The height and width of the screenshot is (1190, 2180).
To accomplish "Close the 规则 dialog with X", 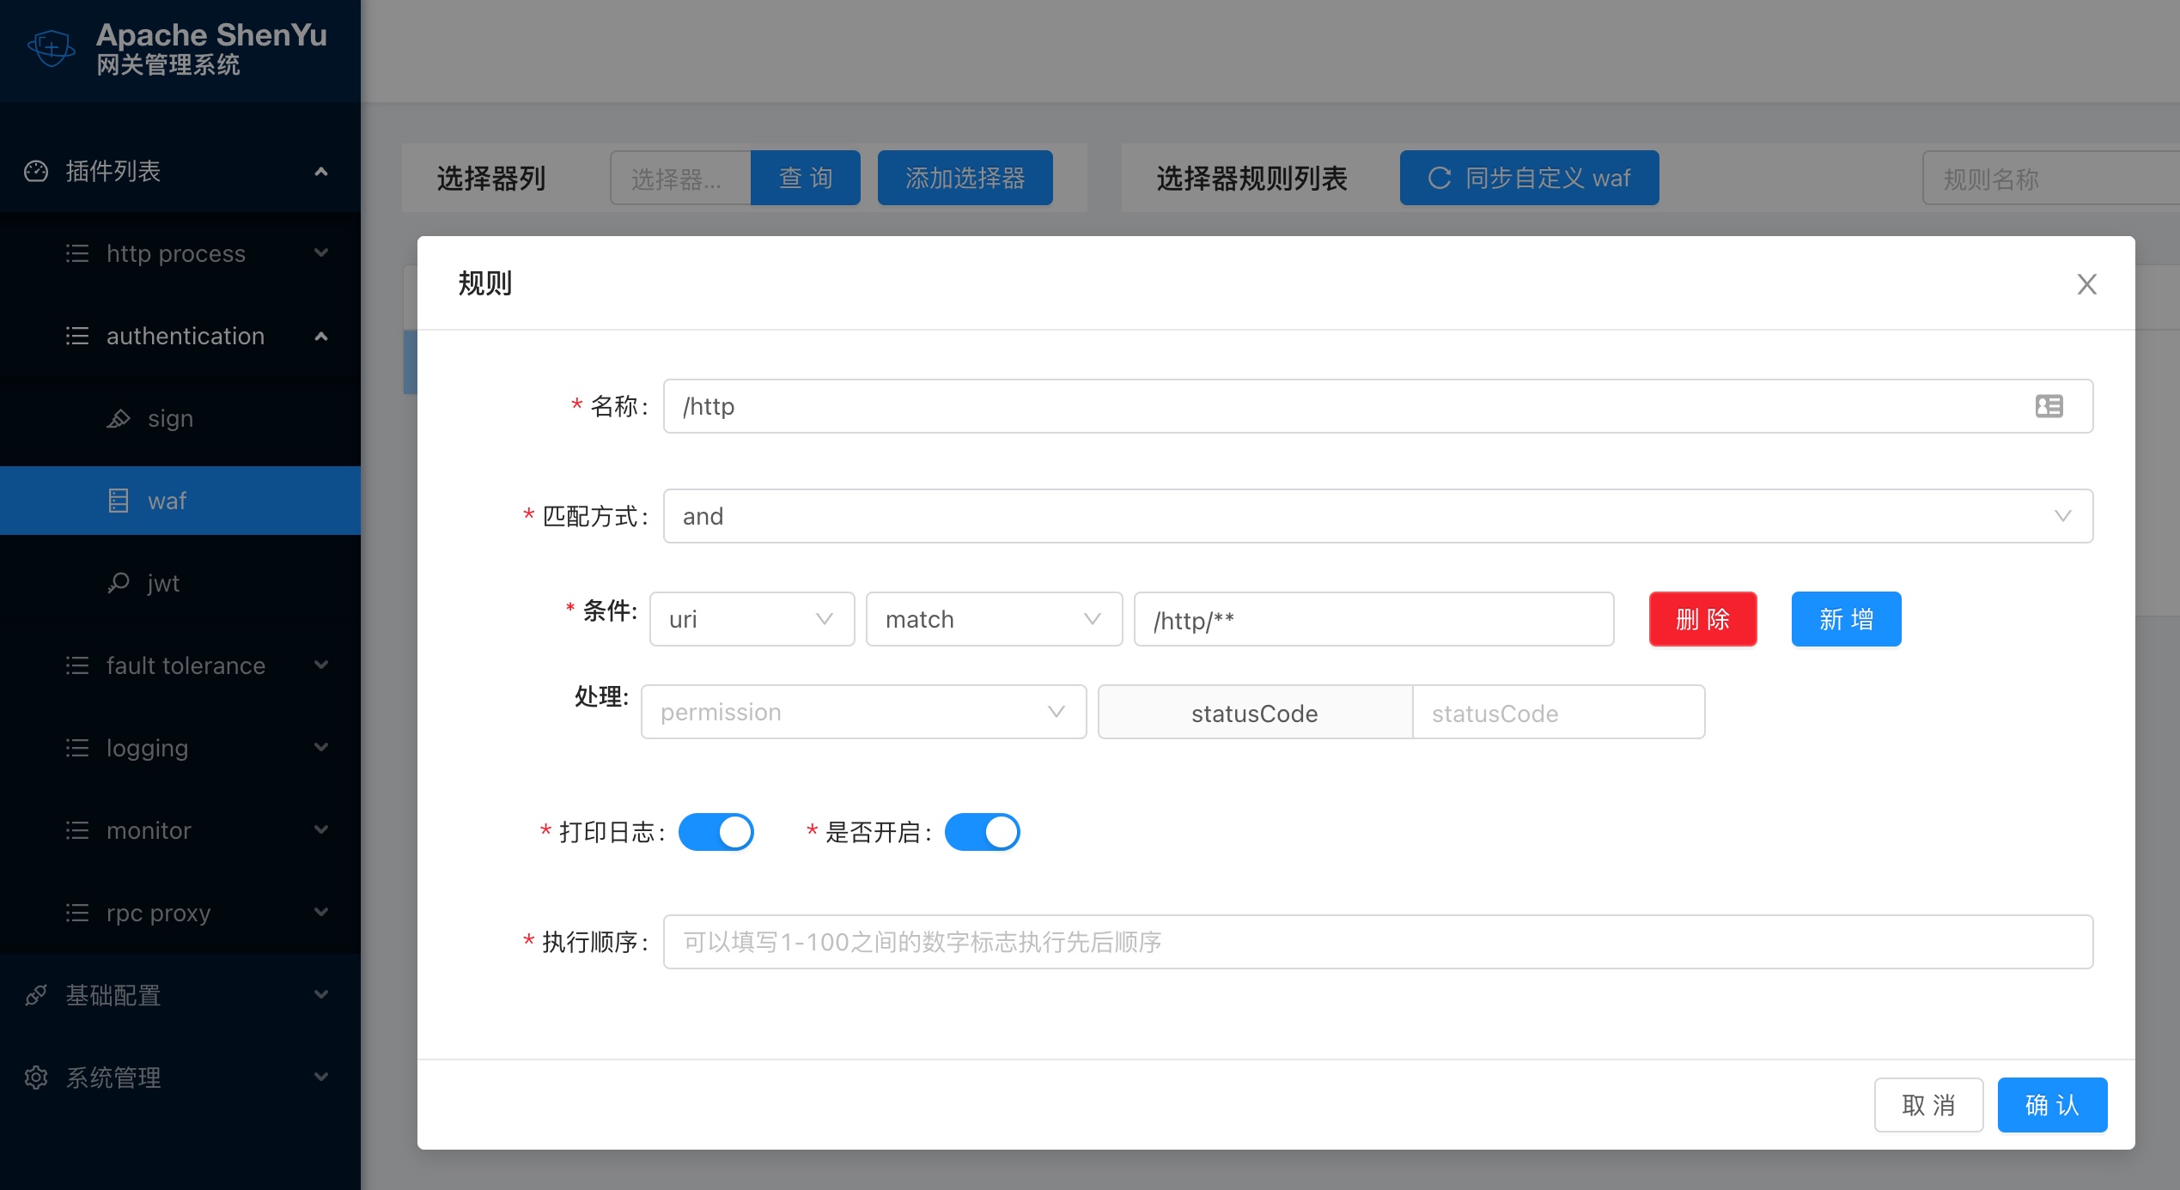I will click(2086, 284).
